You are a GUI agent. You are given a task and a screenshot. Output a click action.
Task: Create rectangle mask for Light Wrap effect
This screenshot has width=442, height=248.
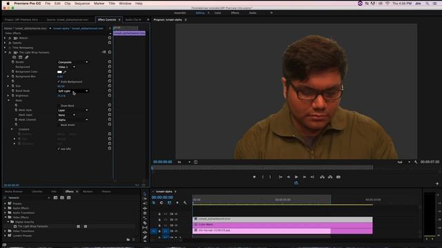pyautogui.click(x=20, y=57)
